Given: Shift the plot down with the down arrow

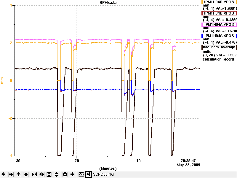Looking at the screenshot, I should pyautogui.click(x=26, y=174).
